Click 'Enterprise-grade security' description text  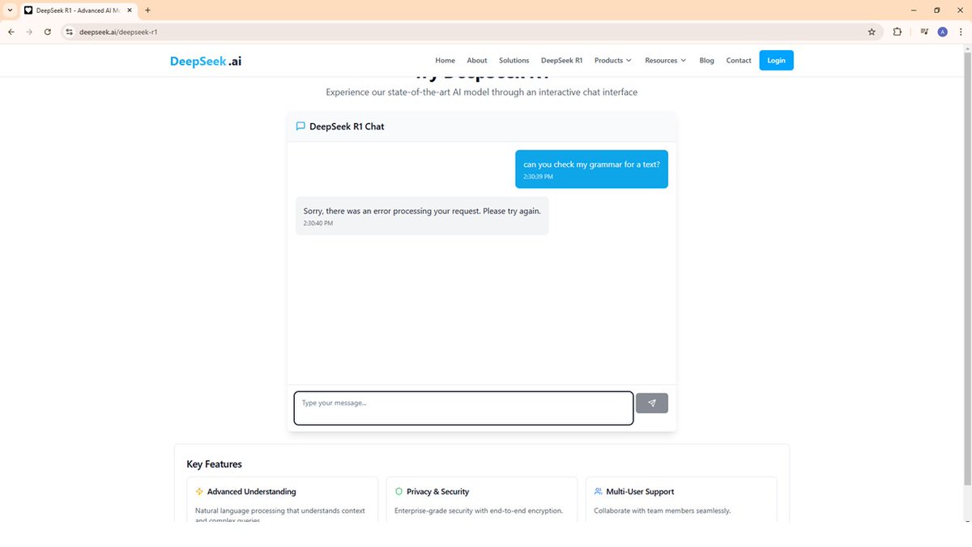coord(479,511)
